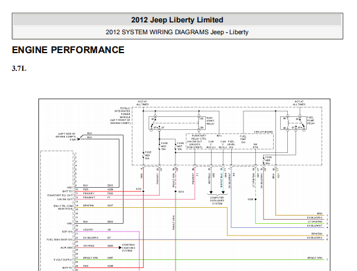Click 'FUEL PMP SIG' circuit board label
357x271 pixels.
tap(243, 139)
